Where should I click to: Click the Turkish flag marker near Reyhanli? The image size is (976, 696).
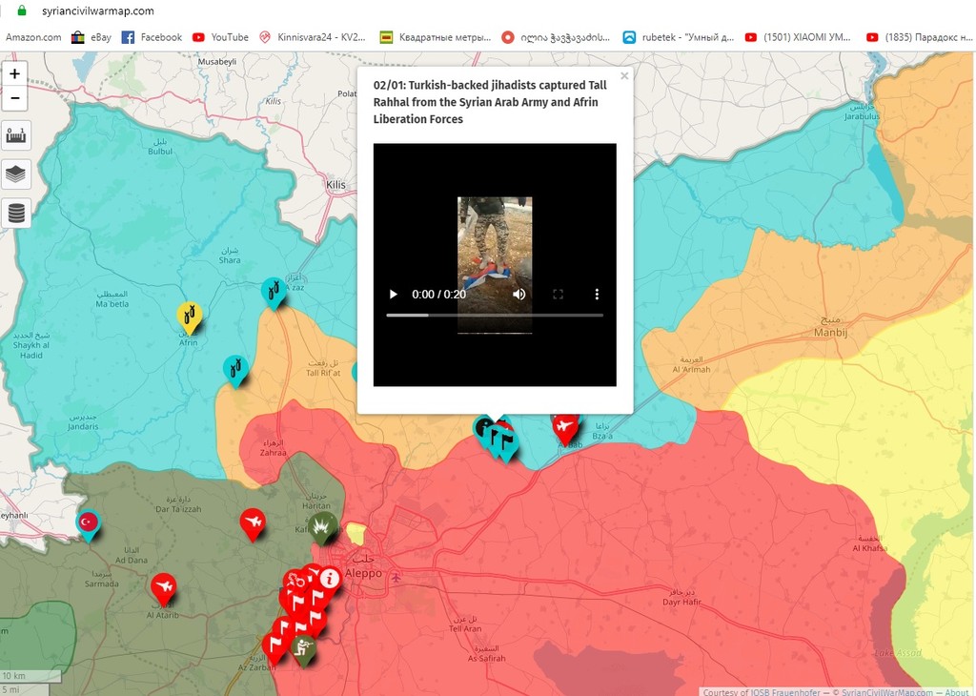[89, 522]
